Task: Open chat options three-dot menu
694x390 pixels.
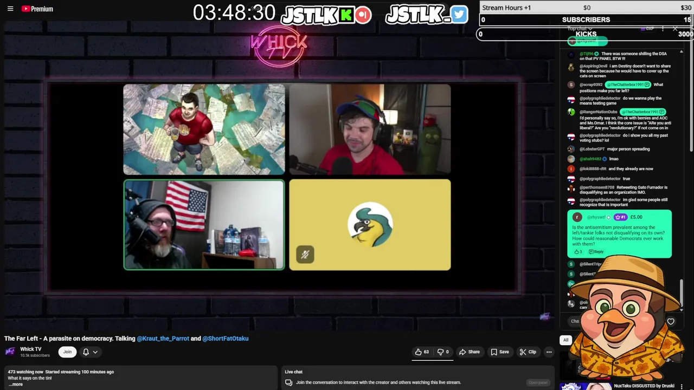Action: pos(663,29)
